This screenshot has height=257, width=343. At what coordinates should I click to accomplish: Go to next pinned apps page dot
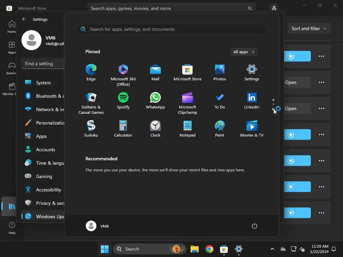point(273,104)
